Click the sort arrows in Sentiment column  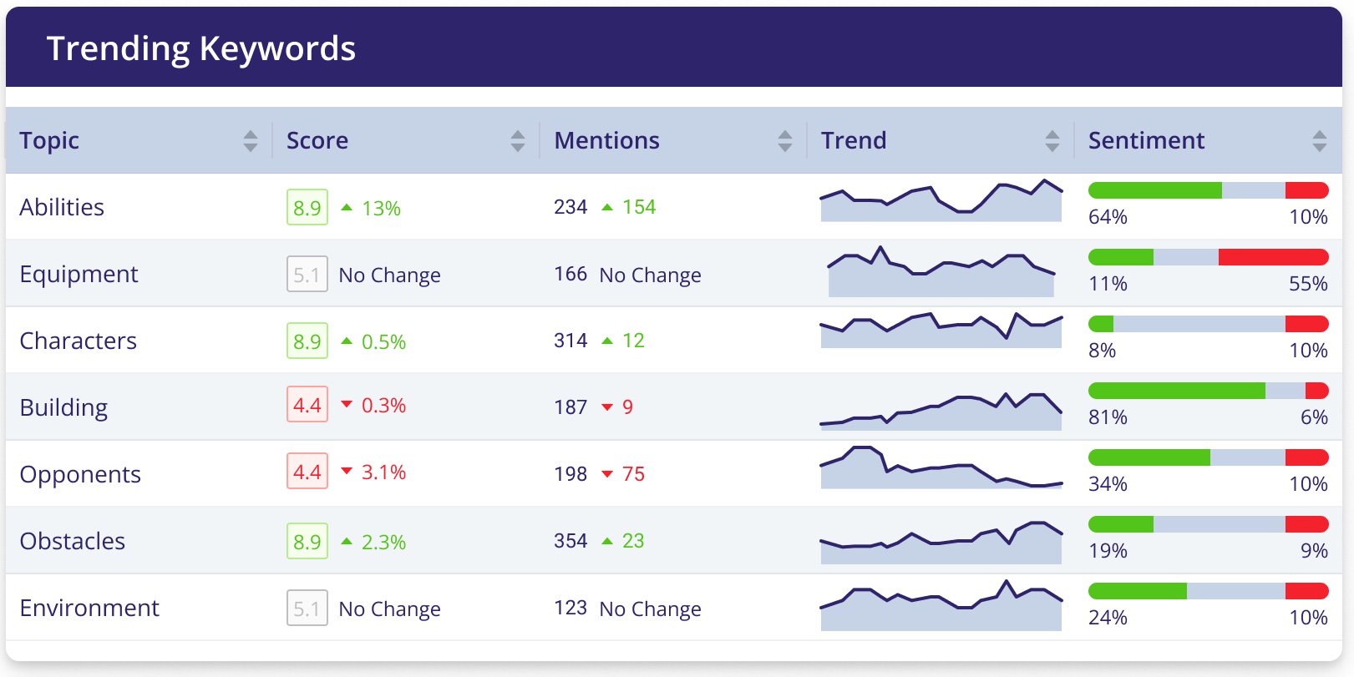(1320, 141)
